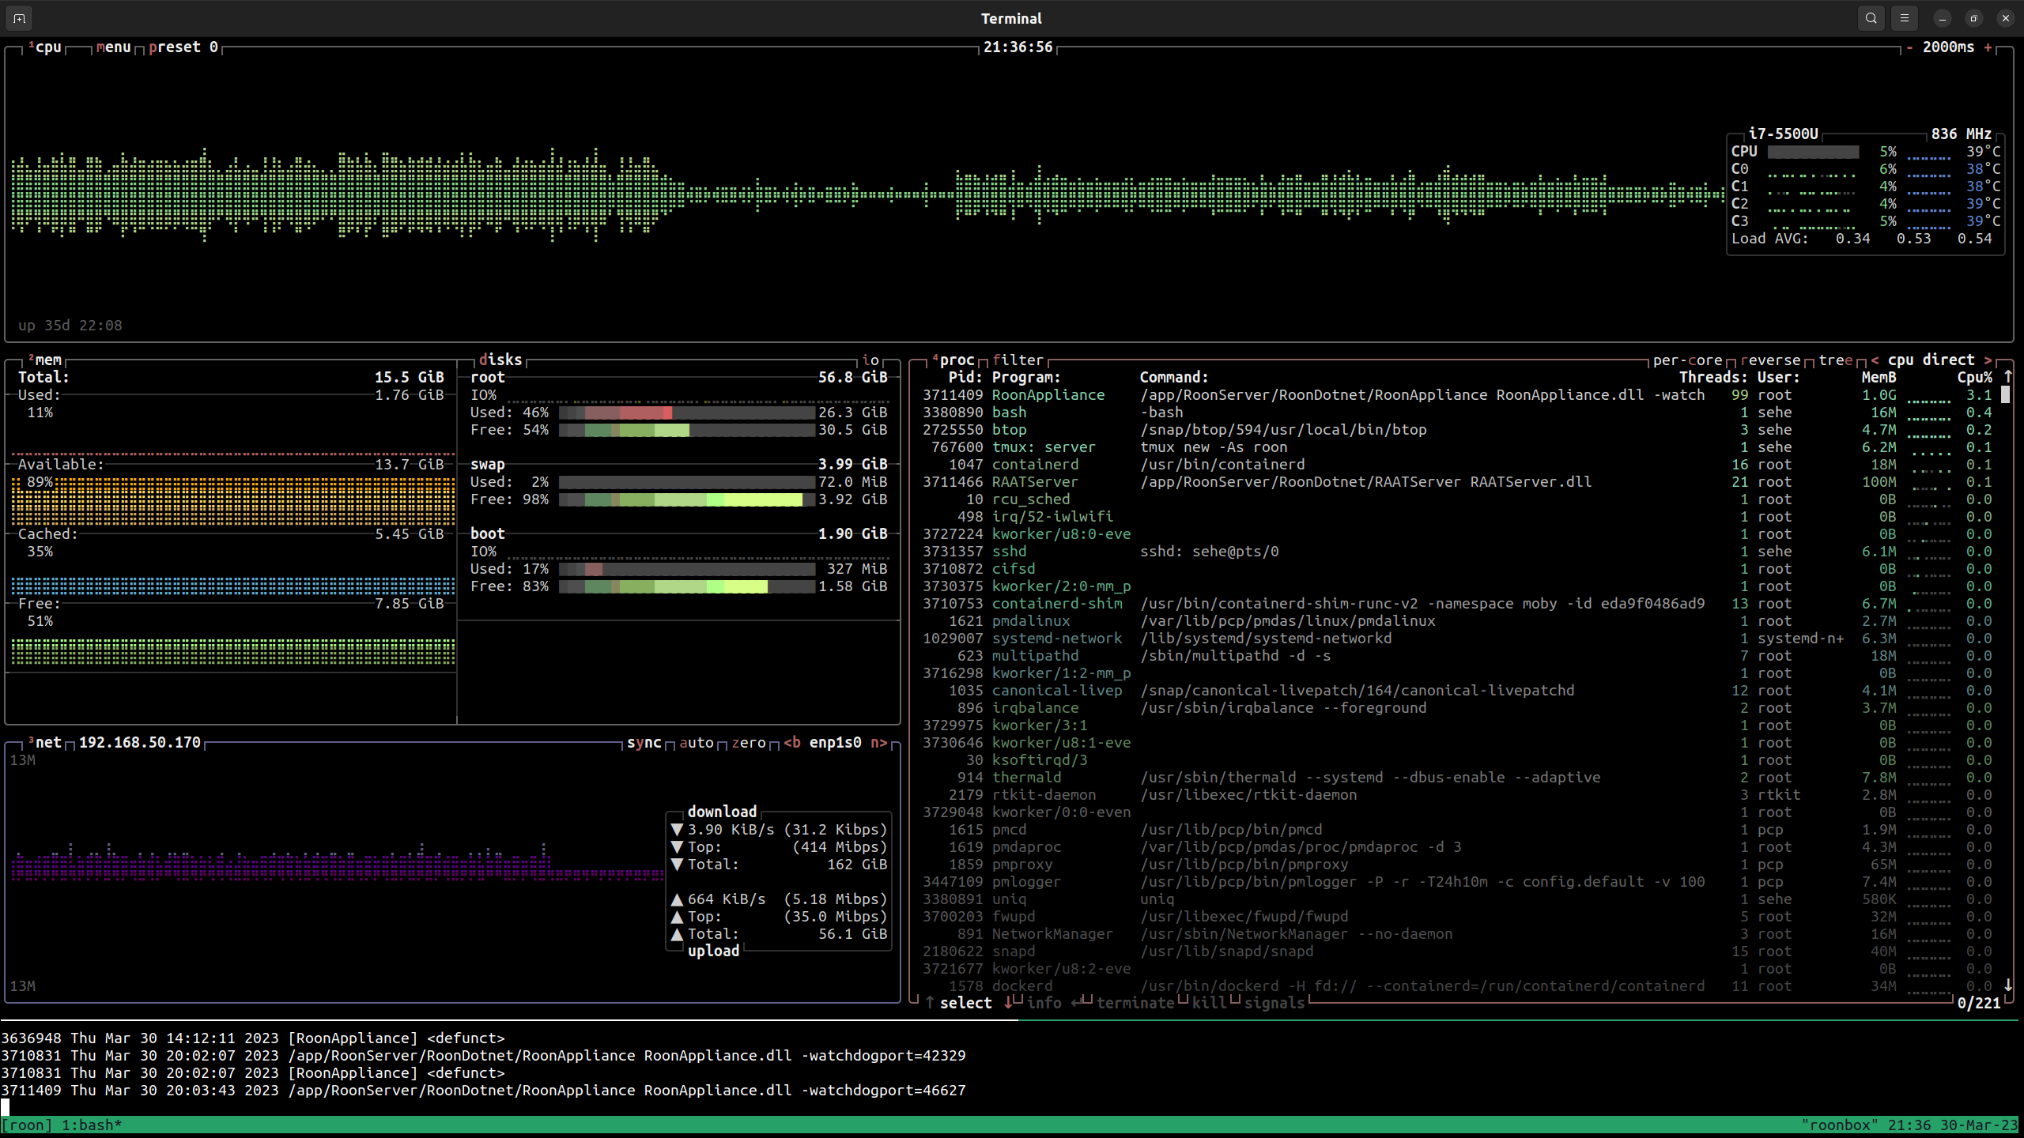The image size is (2024, 1138).
Task: Open the btop menu
Action: point(113,47)
